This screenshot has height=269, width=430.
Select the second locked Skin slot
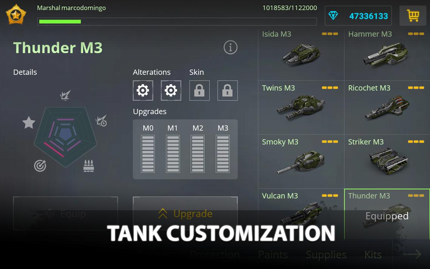pyautogui.click(x=227, y=90)
